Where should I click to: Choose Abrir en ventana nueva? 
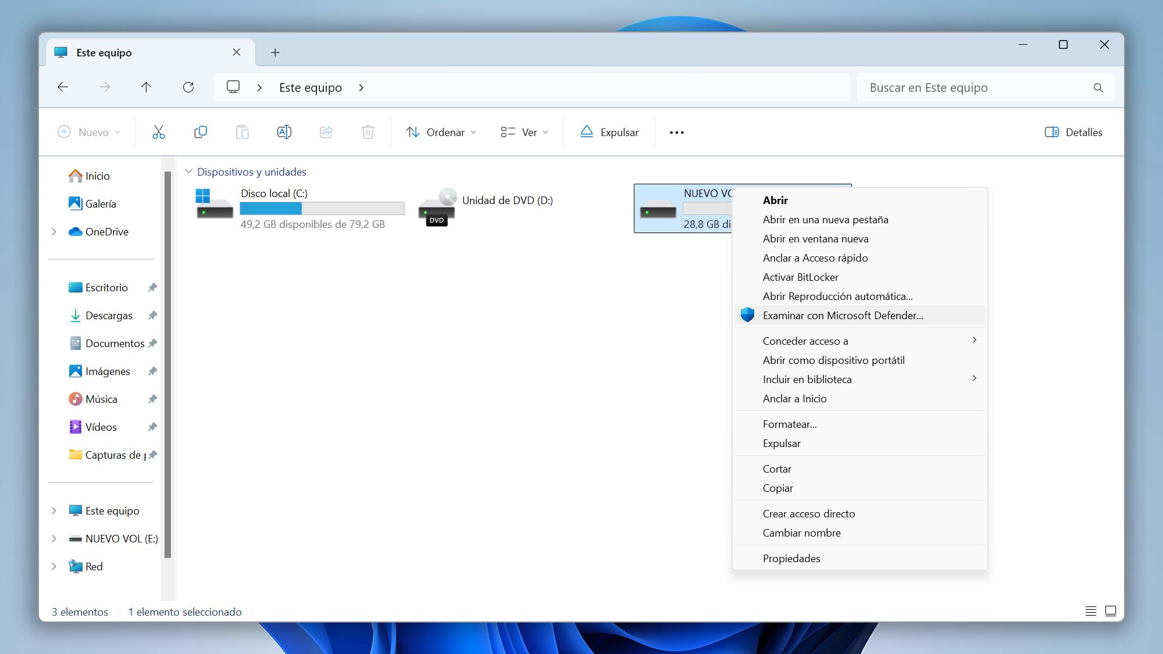[x=860, y=238]
